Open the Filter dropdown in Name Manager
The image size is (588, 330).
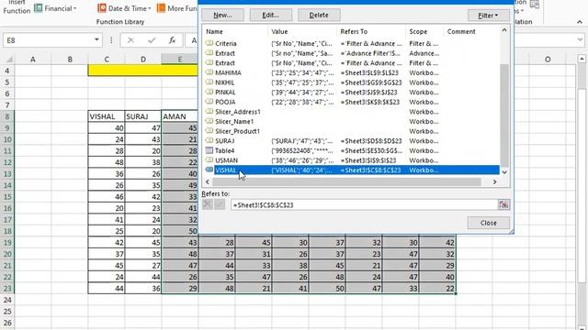(x=488, y=16)
